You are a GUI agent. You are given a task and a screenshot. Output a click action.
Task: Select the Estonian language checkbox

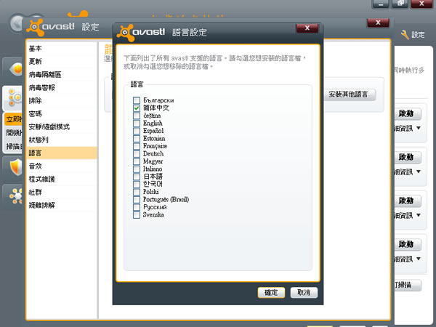137,139
